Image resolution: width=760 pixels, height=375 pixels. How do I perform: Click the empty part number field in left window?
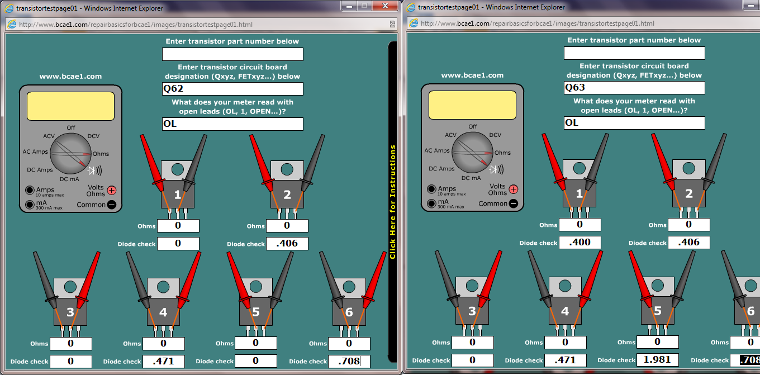click(232, 54)
